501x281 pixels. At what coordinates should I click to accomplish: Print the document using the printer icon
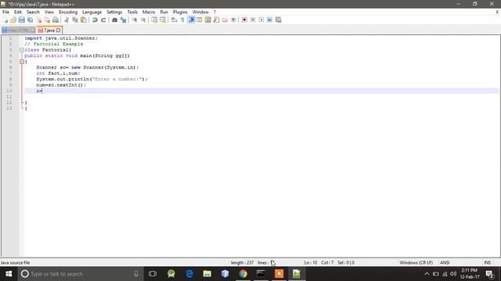[56, 20]
